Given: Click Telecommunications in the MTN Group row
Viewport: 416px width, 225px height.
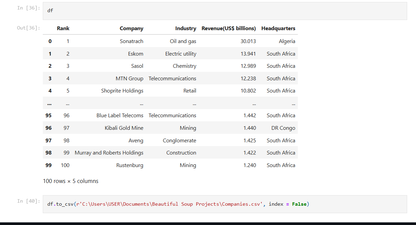Looking at the screenshot, I should pos(173,78).
